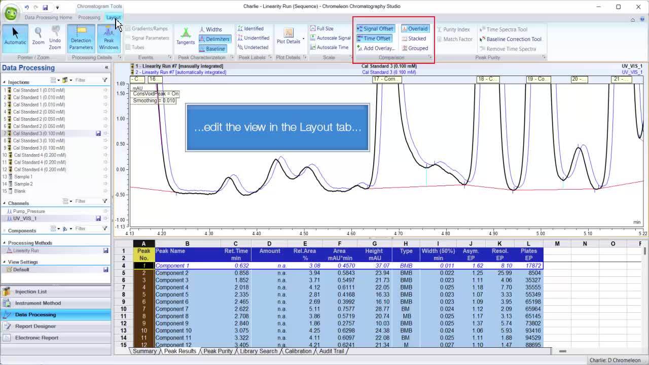This screenshot has height=365, width=649.
Task: Click the Chromeleon application orb
Action: [x=11, y=12]
